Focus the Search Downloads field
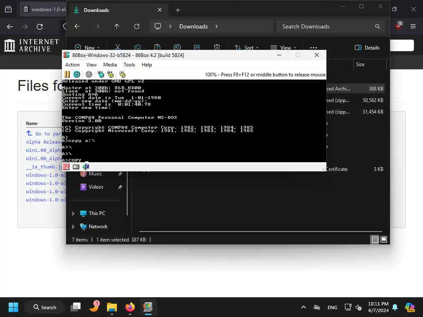 (x=330, y=26)
